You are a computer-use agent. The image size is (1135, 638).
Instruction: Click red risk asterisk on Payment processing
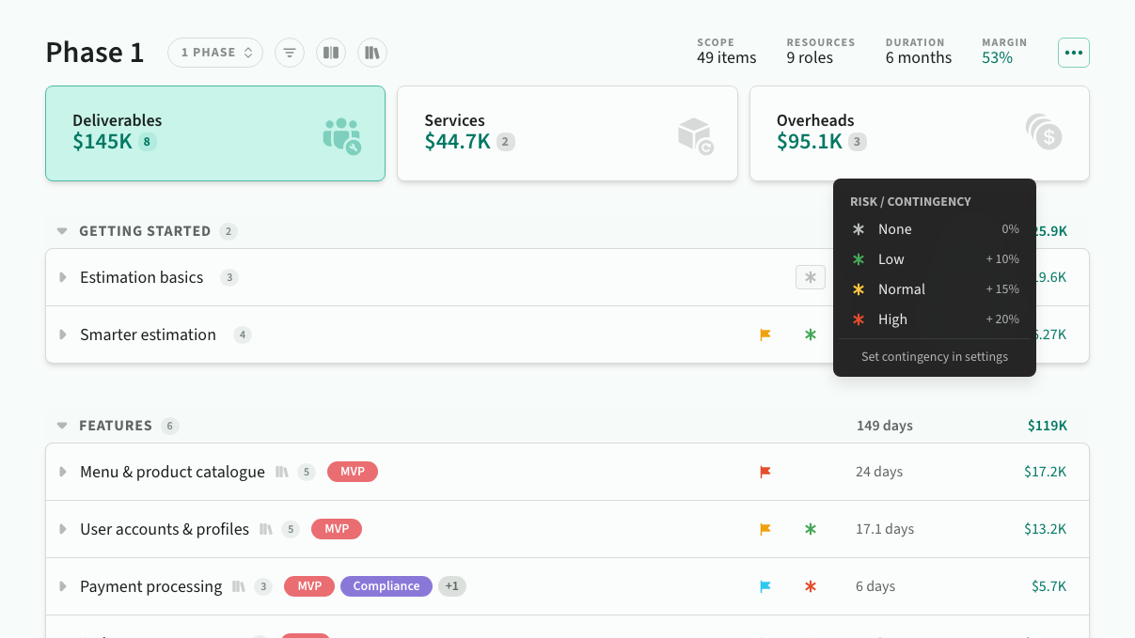pos(811,586)
